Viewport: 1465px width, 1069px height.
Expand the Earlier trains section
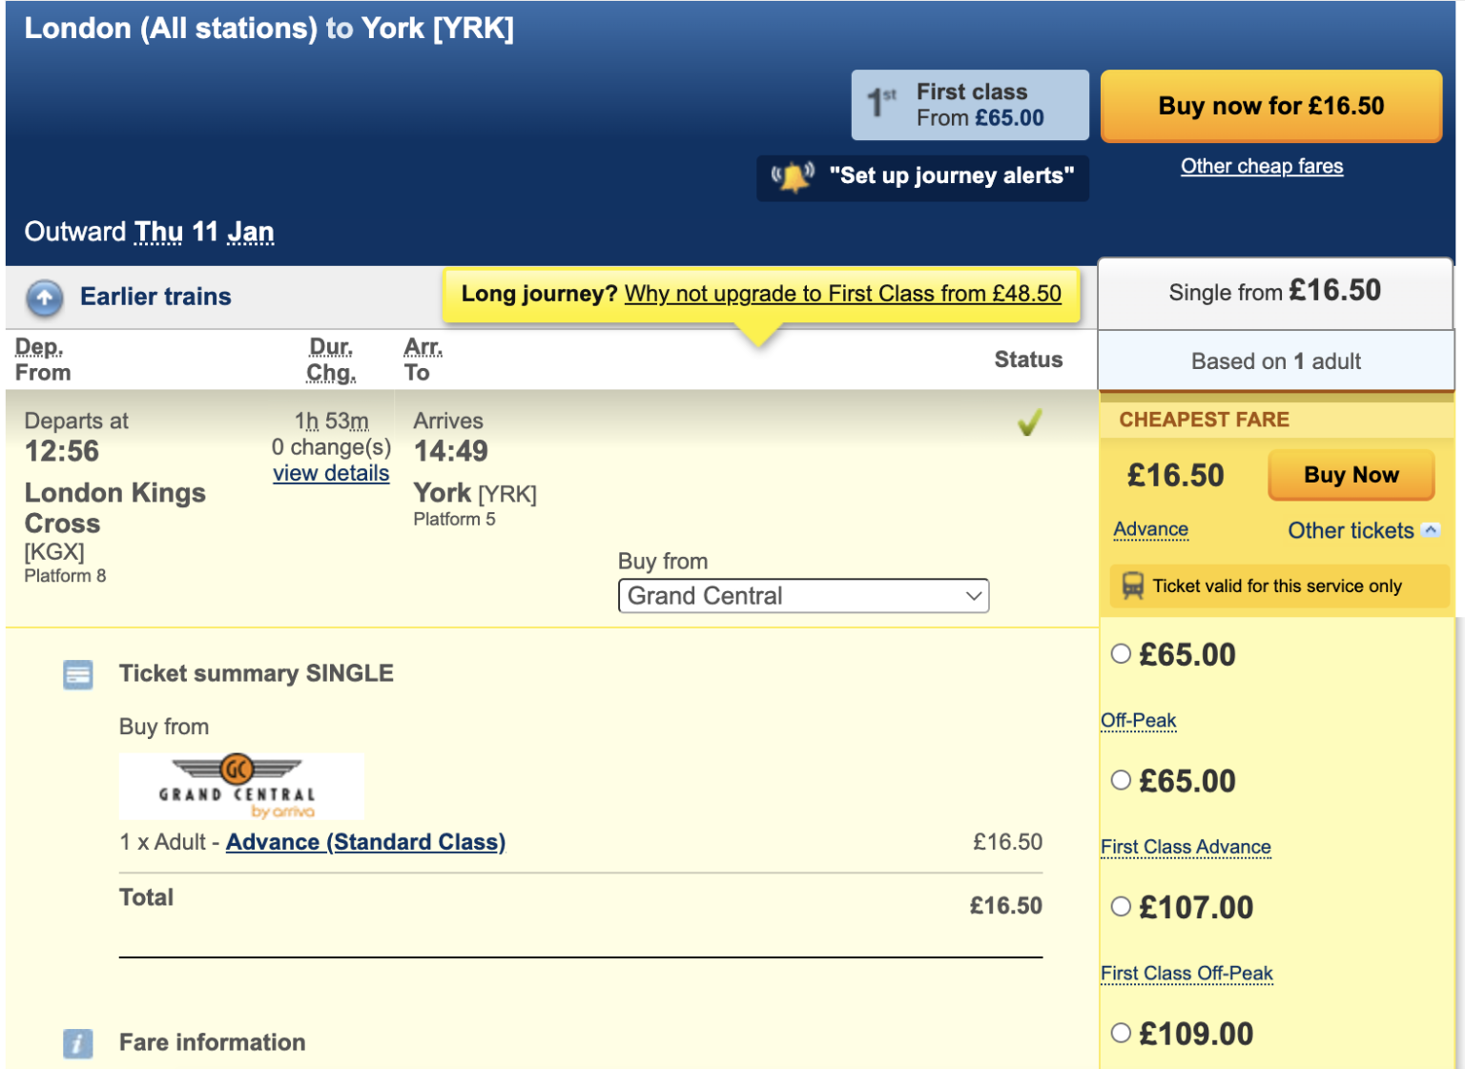pyautogui.click(x=155, y=297)
